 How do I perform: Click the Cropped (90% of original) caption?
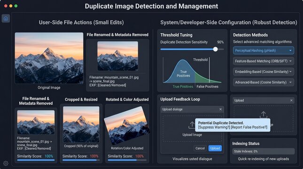(81, 146)
